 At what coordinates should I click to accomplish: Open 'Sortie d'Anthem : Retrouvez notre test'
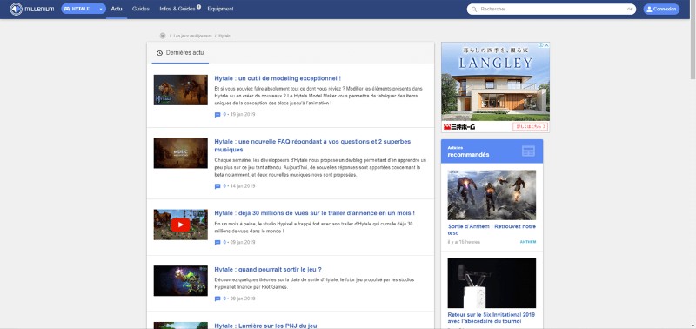point(492,230)
